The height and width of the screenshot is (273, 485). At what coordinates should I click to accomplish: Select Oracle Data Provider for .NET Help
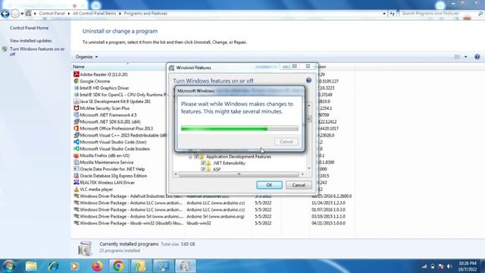click(x=112, y=169)
